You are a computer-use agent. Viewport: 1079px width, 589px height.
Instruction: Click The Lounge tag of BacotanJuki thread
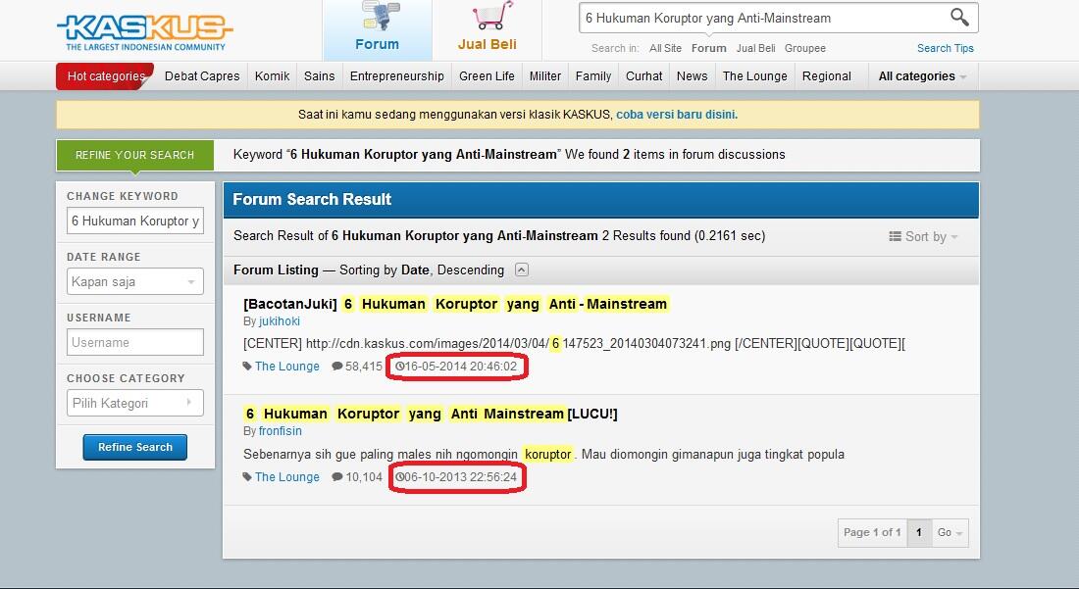tap(287, 367)
